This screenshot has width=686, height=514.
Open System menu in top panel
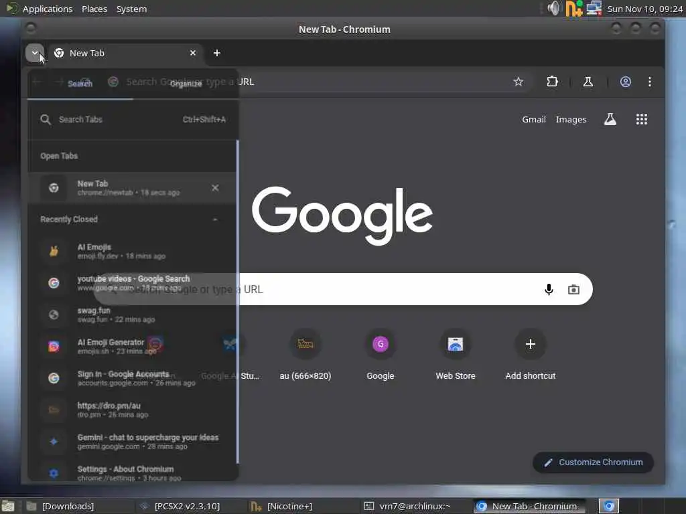pos(131,9)
